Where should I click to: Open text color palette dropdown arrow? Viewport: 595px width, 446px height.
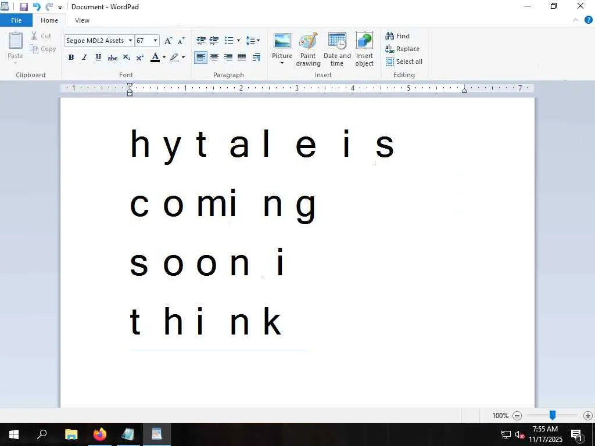coord(164,57)
